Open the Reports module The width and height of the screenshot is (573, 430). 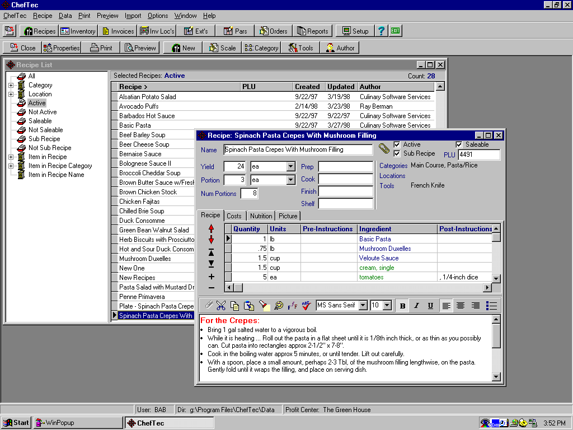(x=313, y=31)
